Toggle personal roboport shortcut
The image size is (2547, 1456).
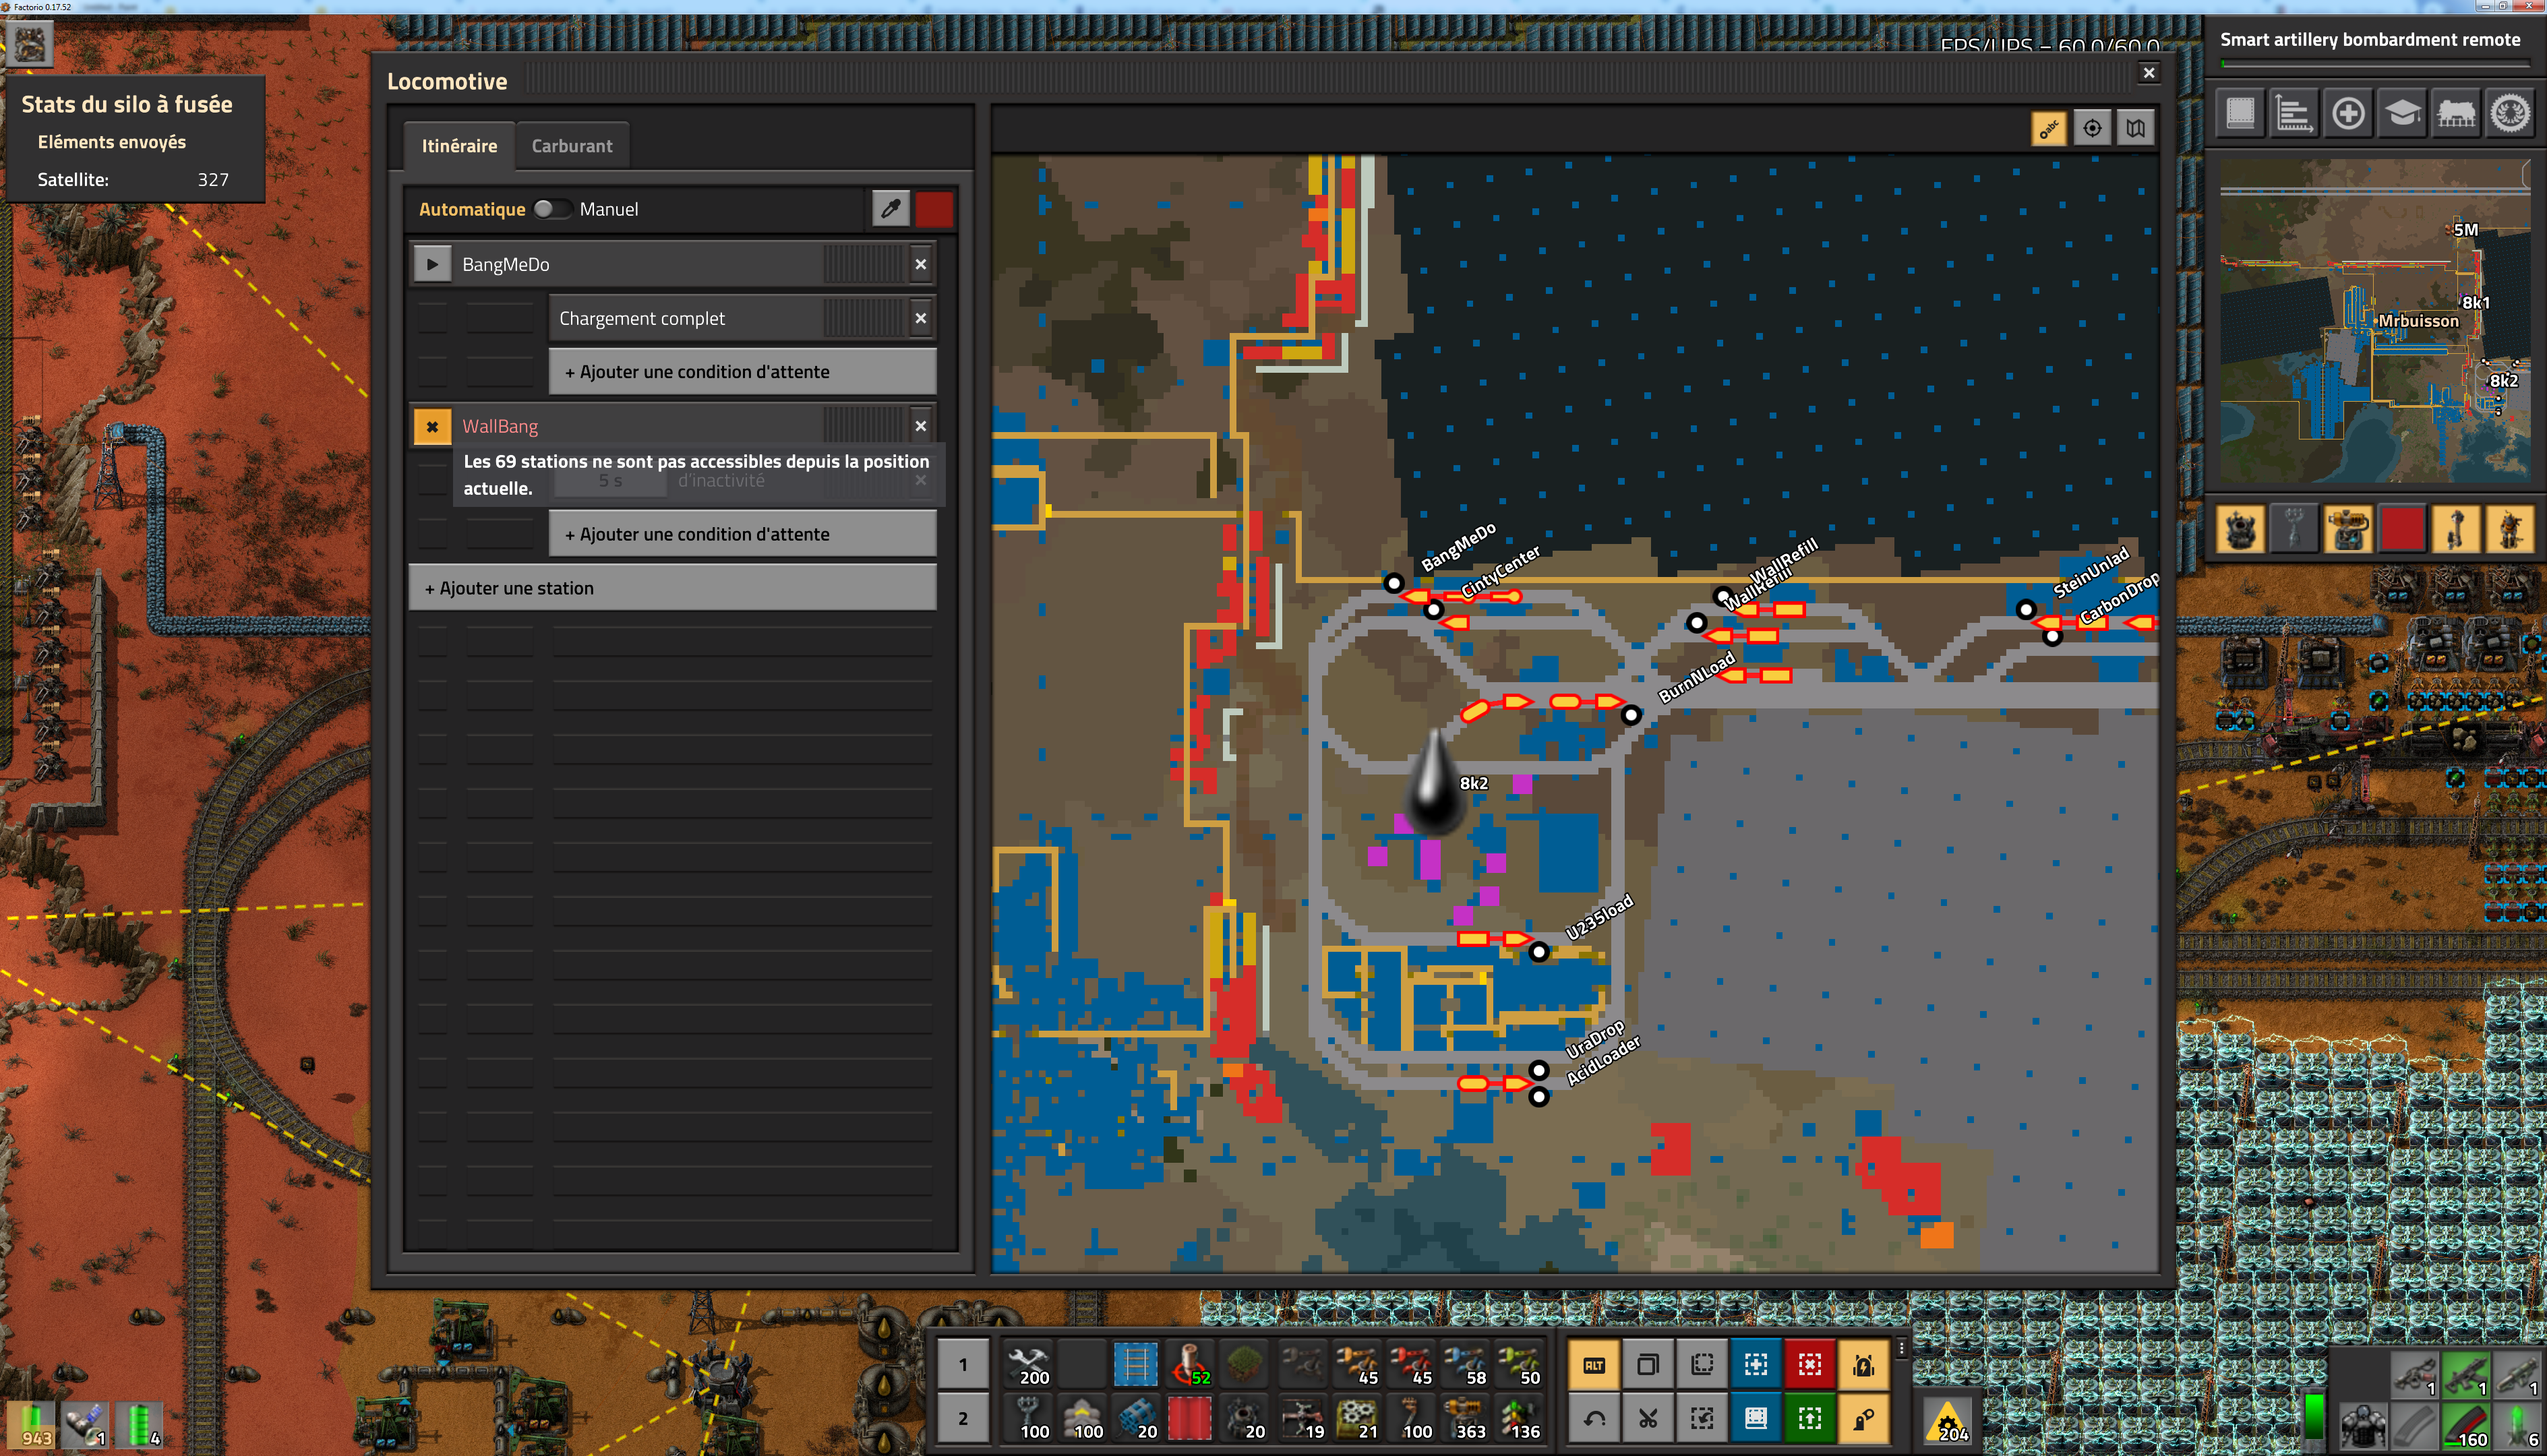click(x=1864, y=1364)
